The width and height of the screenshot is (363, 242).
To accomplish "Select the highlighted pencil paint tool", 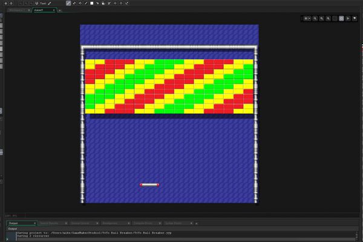I will click(68, 3).
